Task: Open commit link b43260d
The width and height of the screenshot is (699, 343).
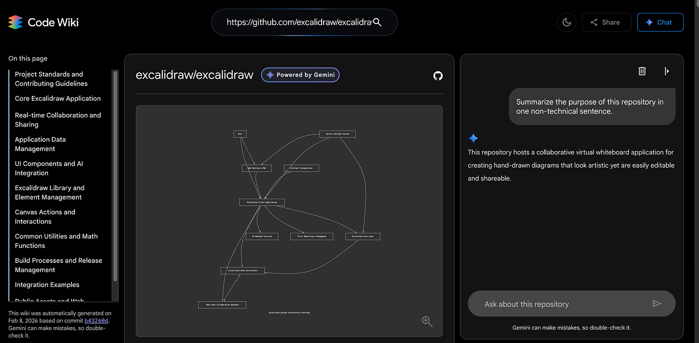Action: [x=96, y=320]
